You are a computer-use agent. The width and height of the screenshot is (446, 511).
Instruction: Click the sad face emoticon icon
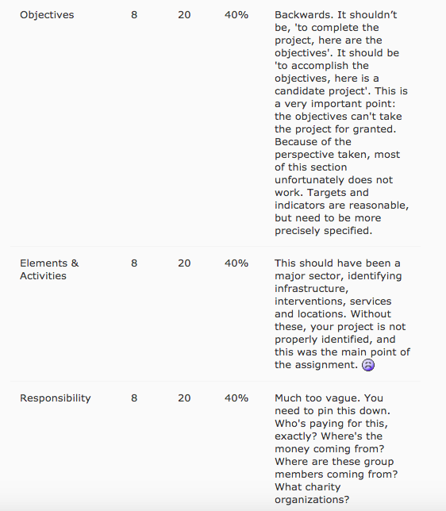point(368,365)
